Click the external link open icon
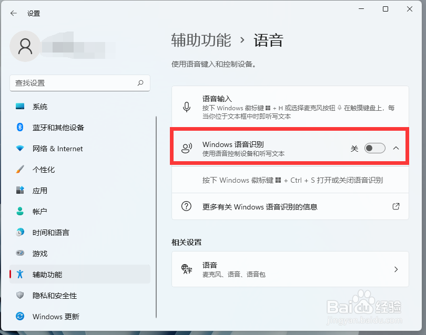This screenshot has height=335, width=426. 396,206
